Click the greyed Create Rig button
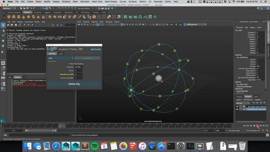 pos(87,58)
